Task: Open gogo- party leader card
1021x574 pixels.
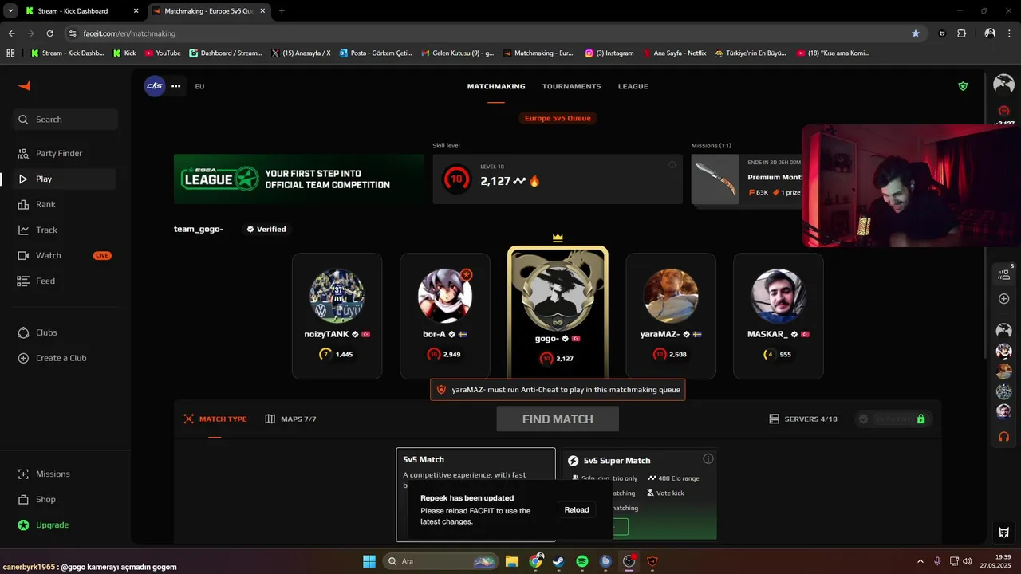Action: [558, 313]
